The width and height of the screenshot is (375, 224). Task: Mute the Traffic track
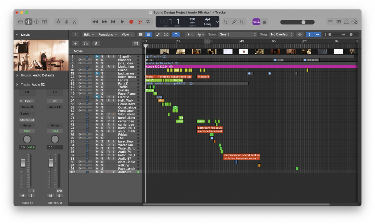[x=97, y=87]
